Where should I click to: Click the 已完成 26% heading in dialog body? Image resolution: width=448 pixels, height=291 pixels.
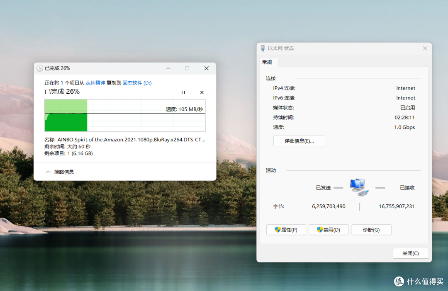[x=62, y=91]
